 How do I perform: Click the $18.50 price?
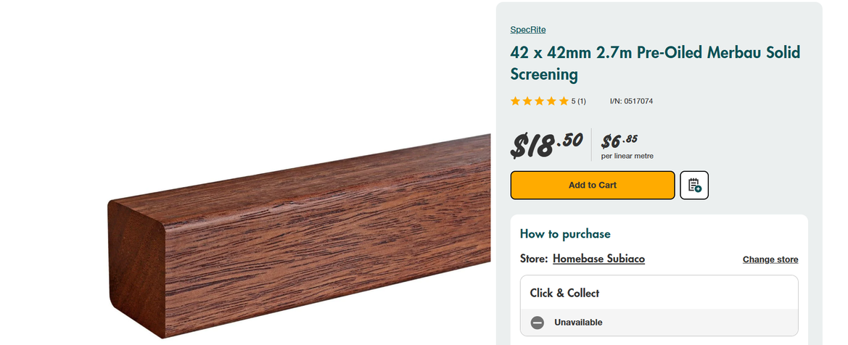[x=546, y=144]
